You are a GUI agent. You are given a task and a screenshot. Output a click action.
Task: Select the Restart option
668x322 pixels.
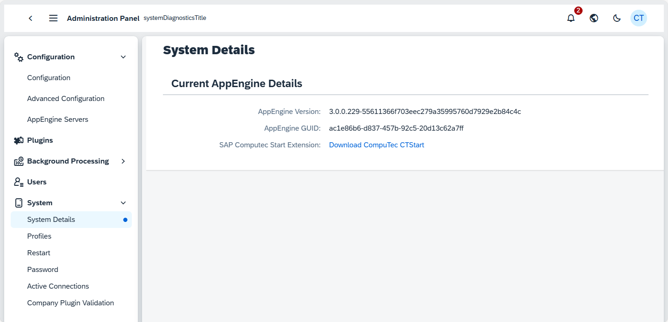pos(39,253)
